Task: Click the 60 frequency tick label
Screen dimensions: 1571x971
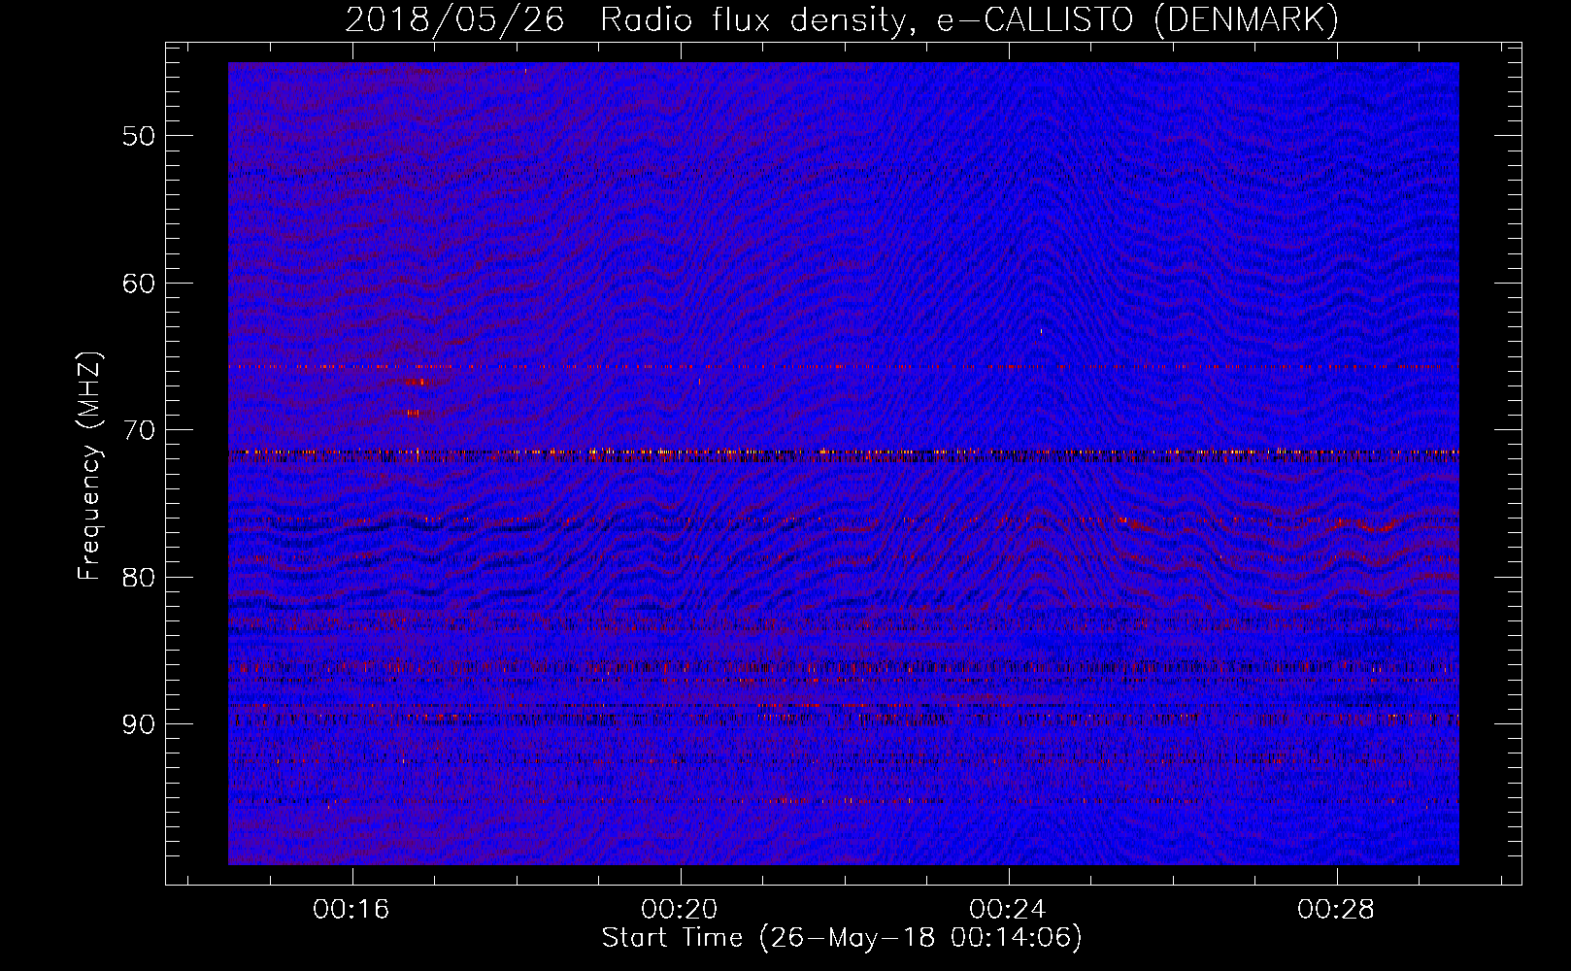Action: point(139,284)
